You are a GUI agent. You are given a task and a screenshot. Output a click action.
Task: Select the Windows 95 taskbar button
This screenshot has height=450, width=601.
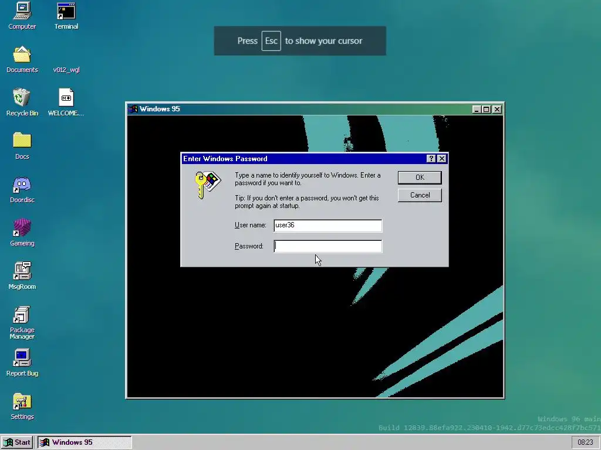pyautogui.click(x=85, y=442)
